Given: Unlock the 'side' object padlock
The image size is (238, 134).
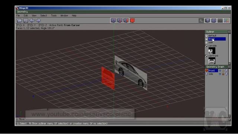Looking at the screenshot, I should (223, 74).
